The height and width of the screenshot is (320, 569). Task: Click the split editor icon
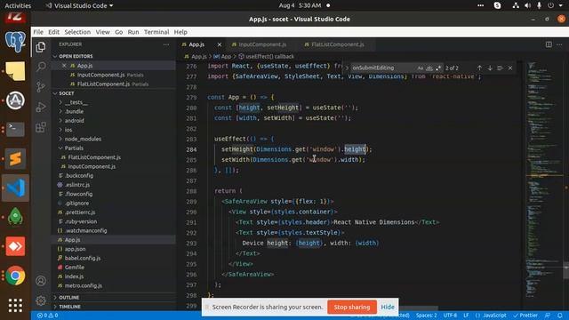click(x=549, y=44)
